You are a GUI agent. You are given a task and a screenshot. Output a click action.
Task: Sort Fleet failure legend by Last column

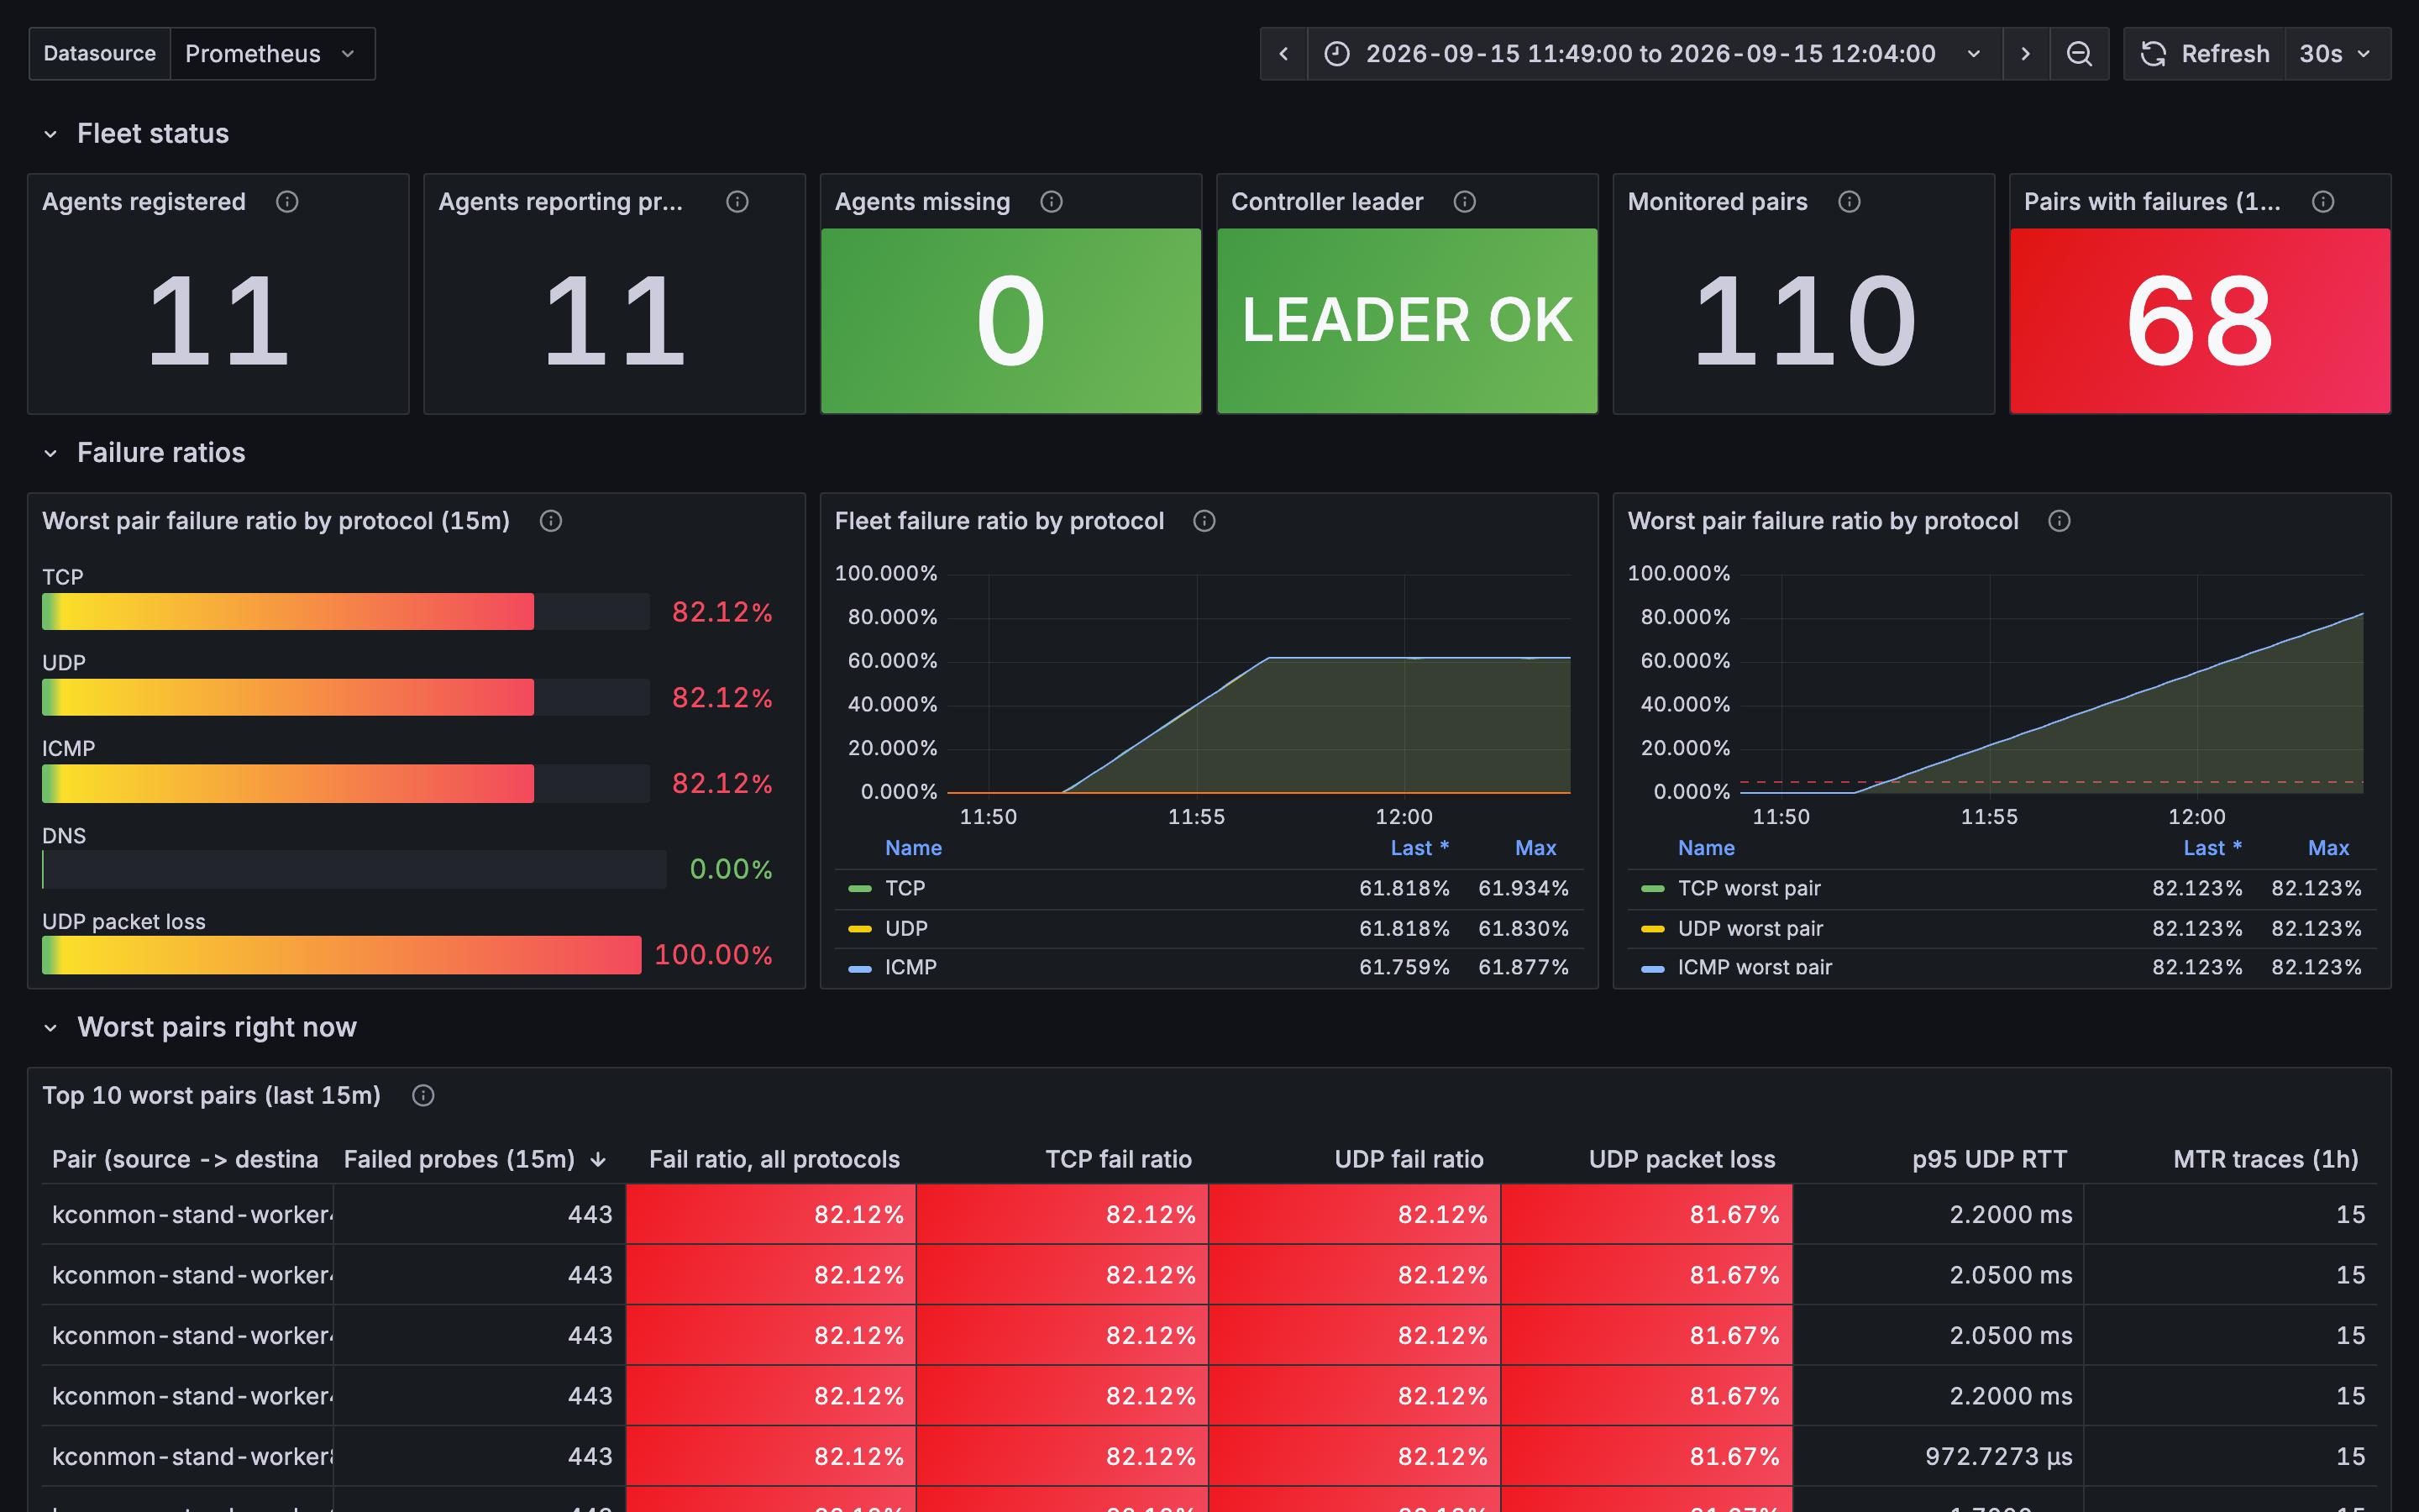tap(1419, 849)
